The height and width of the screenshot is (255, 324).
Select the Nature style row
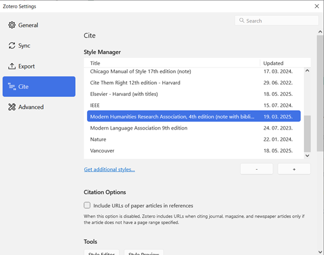[x=194, y=140]
